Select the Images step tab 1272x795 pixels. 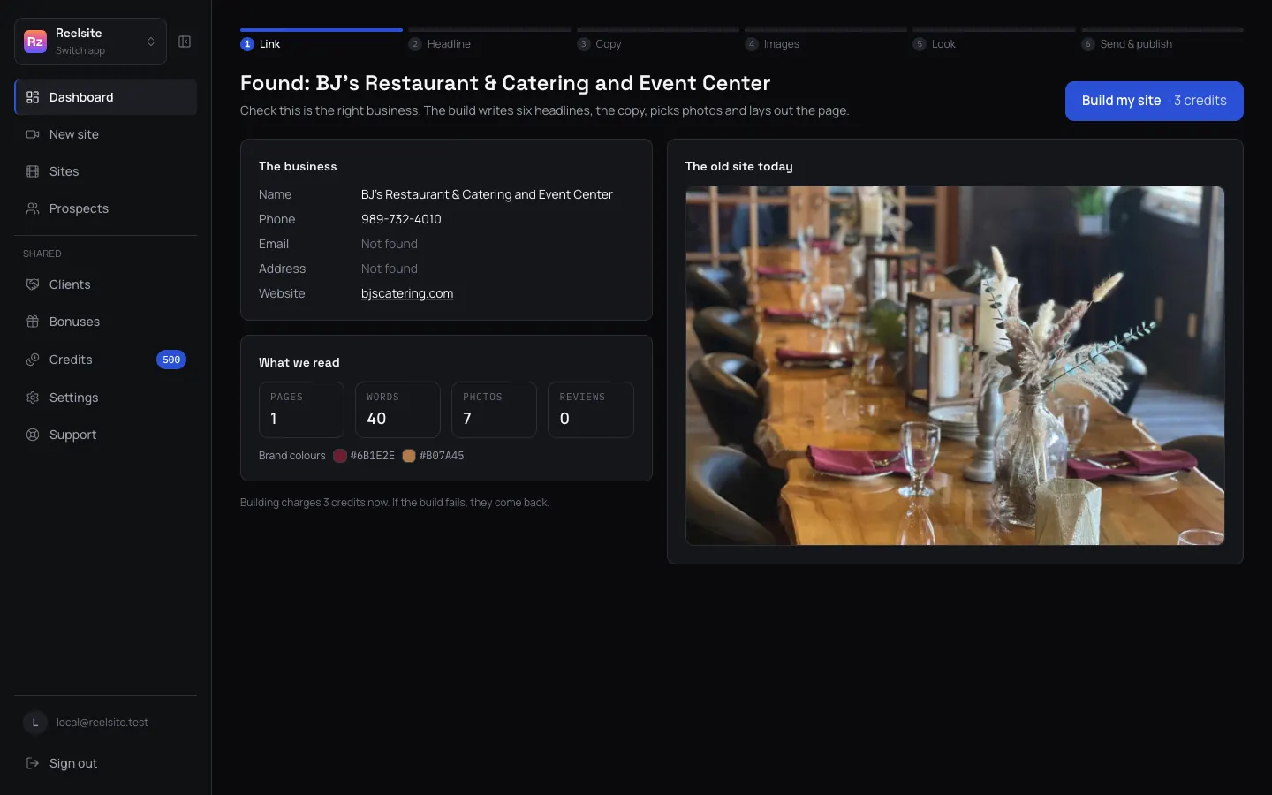(826, 42)
